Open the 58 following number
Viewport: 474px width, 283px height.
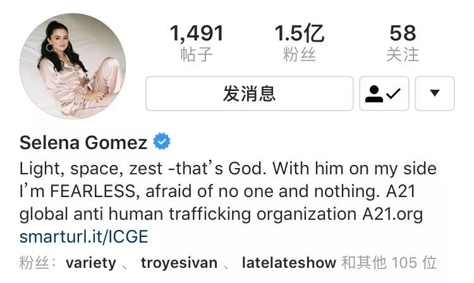[x=403, y=33]
